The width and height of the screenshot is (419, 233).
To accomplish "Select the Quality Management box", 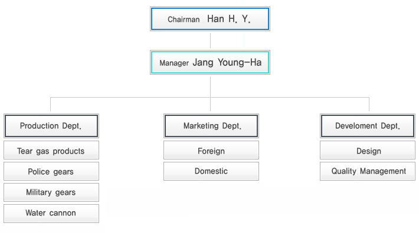I will [x=368, y=171].
